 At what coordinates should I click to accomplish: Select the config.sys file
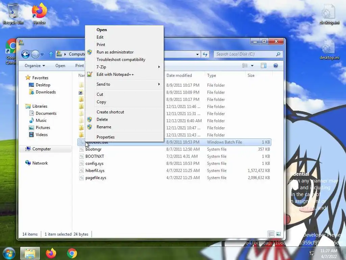(x=174, y=164)
